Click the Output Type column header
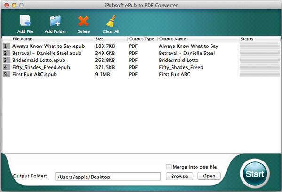 click(142, 39)
